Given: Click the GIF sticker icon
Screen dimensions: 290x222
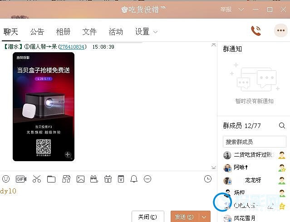Looking at the screenshot, I should pyautogui.click(x=21, y=179).
